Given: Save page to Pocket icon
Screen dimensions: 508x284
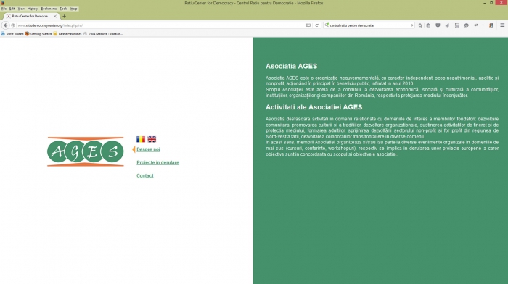Looking at the screenshot, I should (x=438, y=25).
